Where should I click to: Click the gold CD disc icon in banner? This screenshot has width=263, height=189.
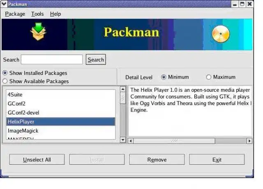tap(221, 34)
